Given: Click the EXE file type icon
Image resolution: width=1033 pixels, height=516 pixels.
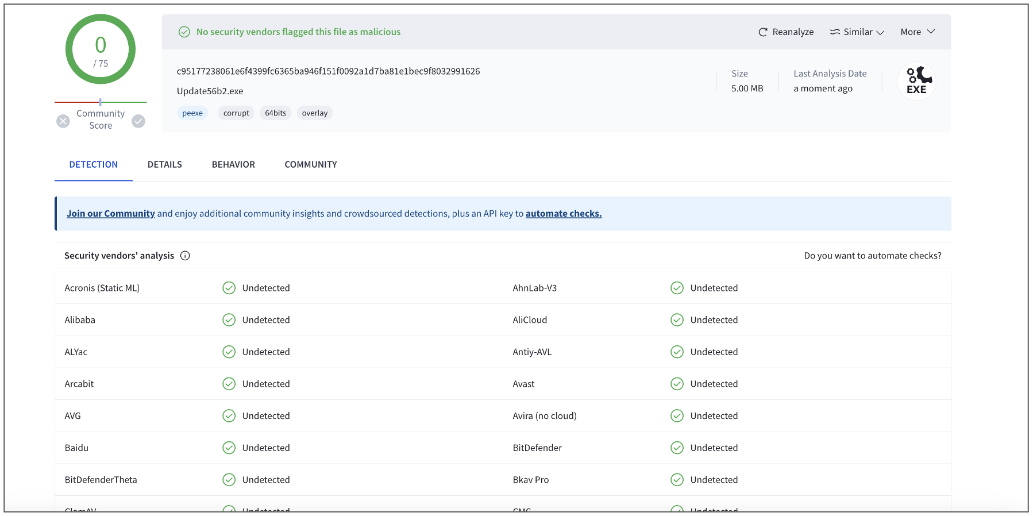Looking at the screenshot, I should 916,81.
